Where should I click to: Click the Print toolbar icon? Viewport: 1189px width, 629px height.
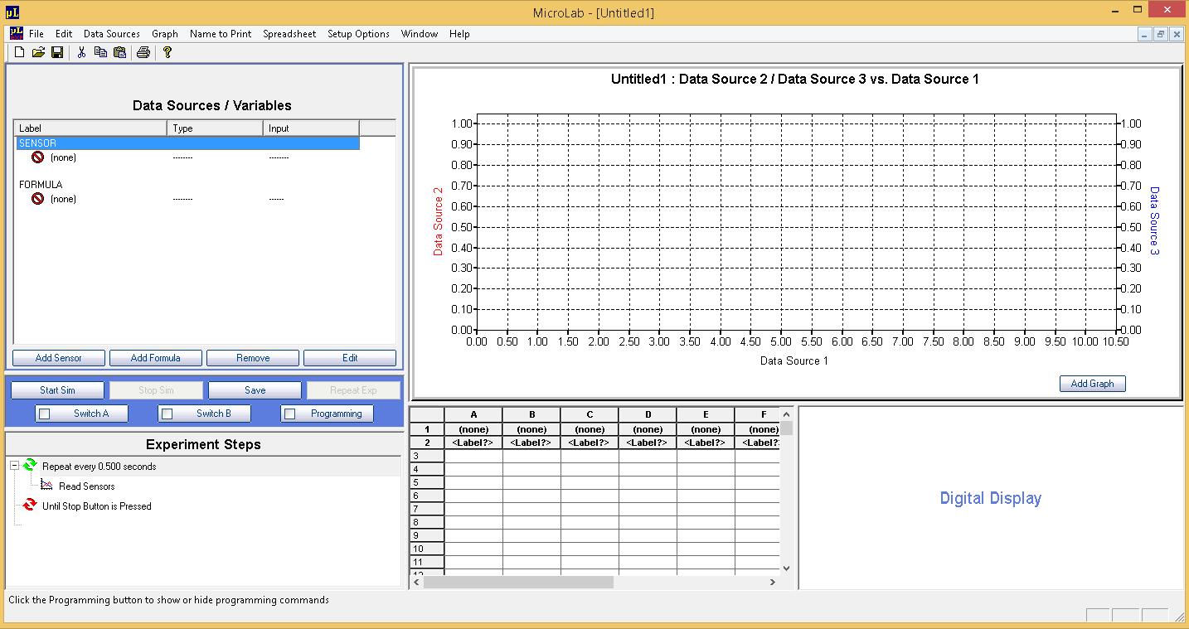click(x=143, y=52)
